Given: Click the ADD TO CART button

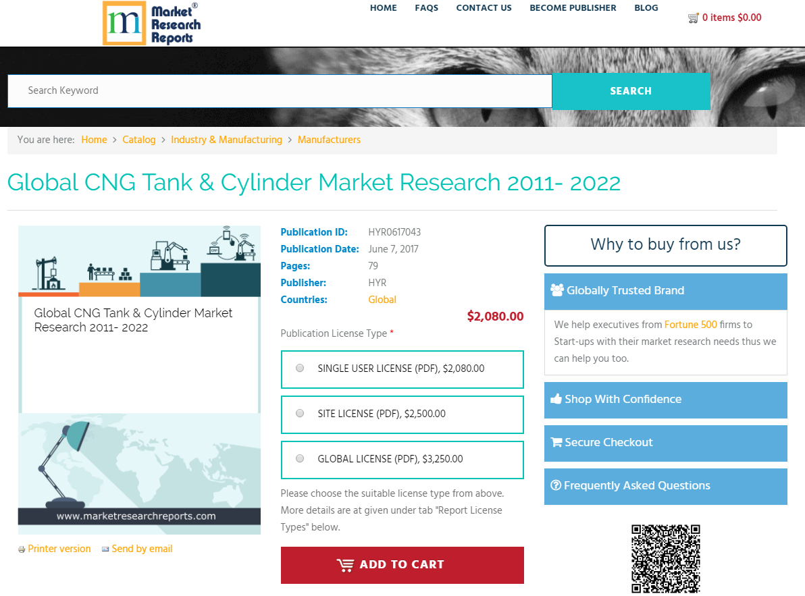Looking at the screenshot, I should 402,565.
